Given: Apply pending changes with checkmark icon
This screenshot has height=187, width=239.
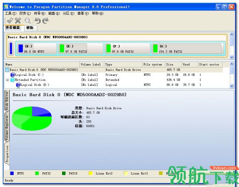Looking at the screenshot, I should (10, 21).
